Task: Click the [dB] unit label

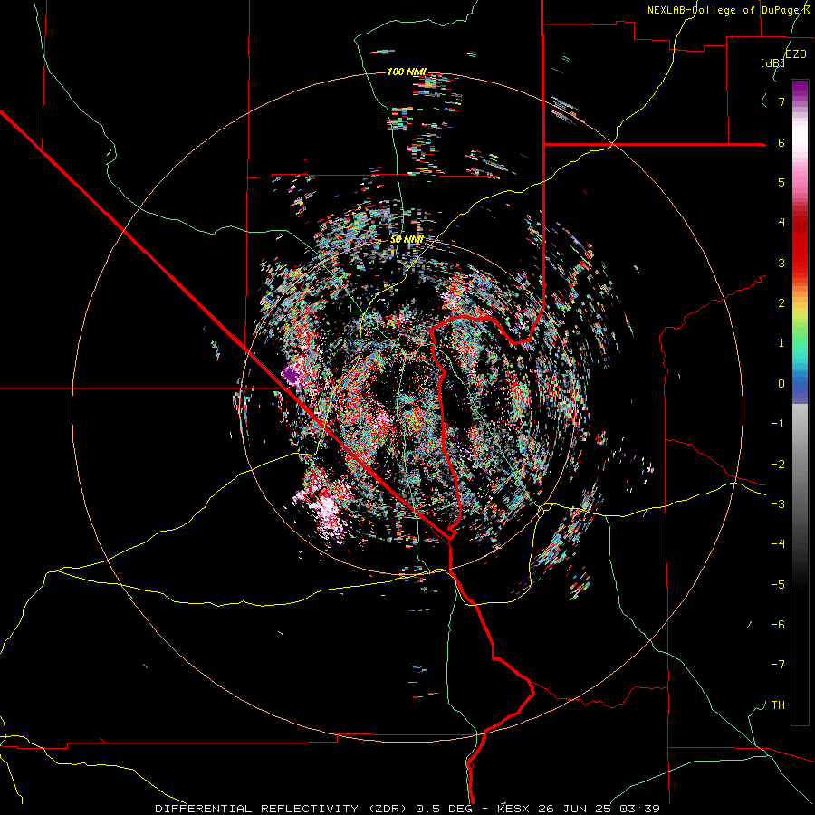Action: [x=772, y=62]
